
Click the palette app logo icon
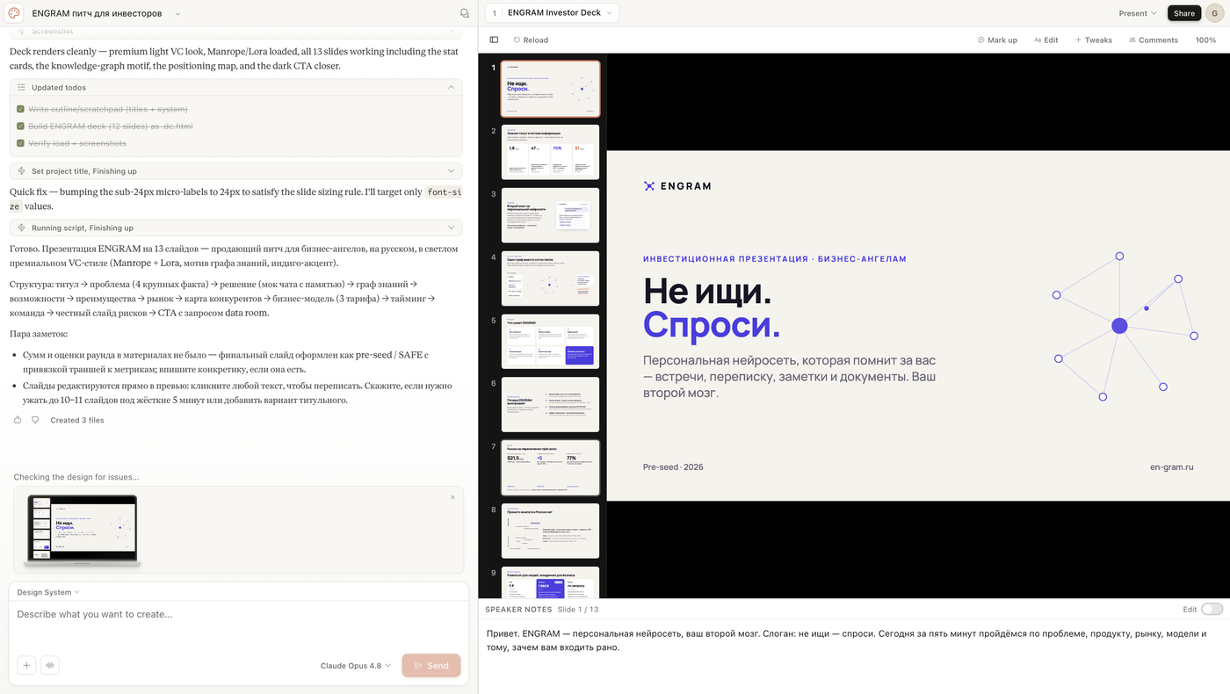tap(14, 13)
